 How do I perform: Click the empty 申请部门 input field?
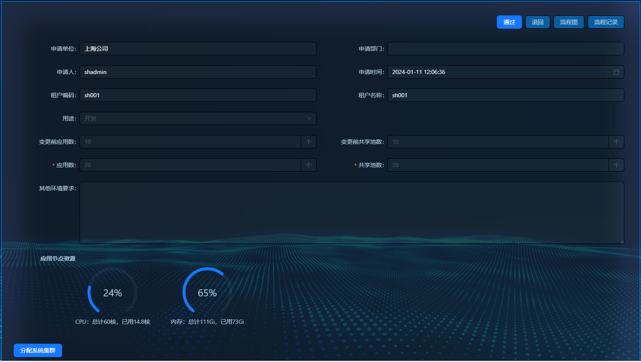point(506,49)
